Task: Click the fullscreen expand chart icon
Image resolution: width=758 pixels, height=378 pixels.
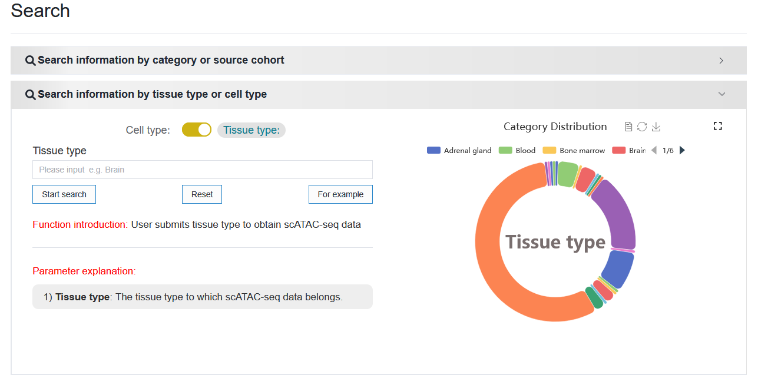Action: coord(717,126)
